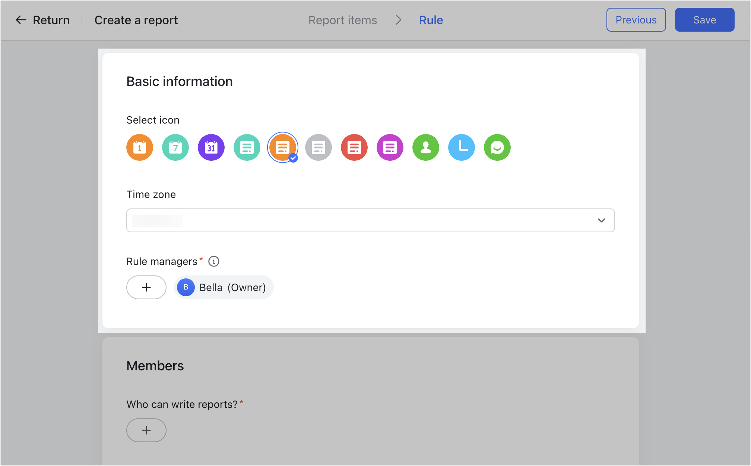Viewport: 751px width, 466px height.
Task: Open the Rule managers info tooltip
Action: coord(213,261)
